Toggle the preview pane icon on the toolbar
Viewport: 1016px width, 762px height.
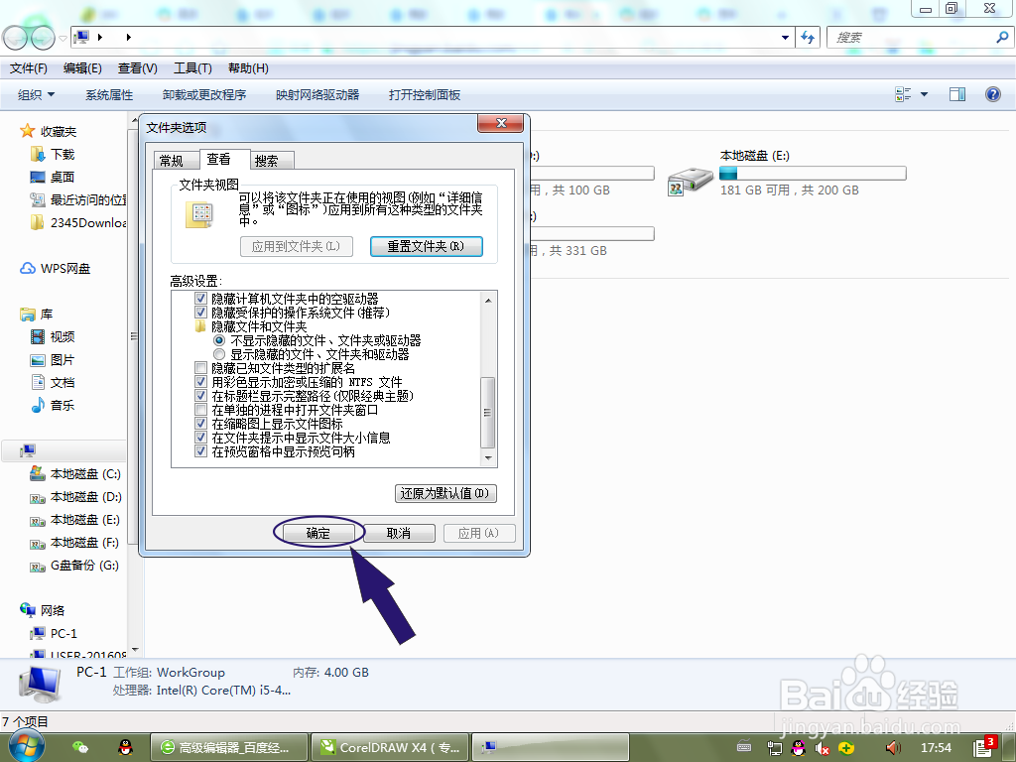[956, 94]
